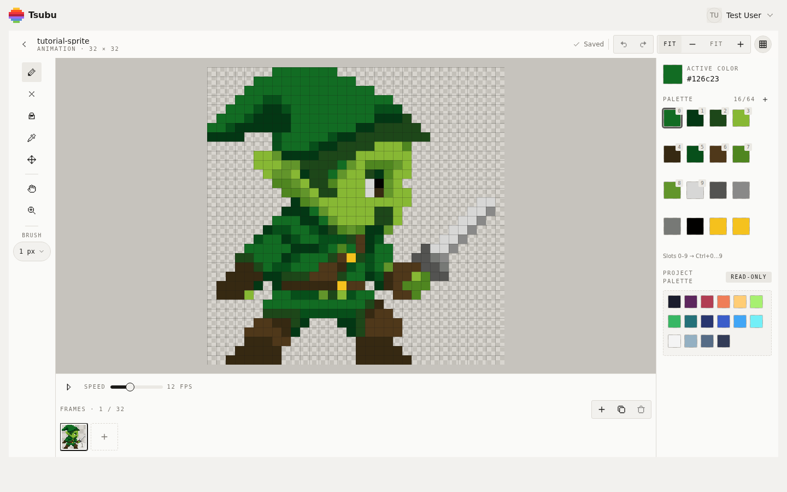This screenshot has width=787, height=492.
Task: Zoom in with the plus button in zoom bar
Action: [741, 44]
